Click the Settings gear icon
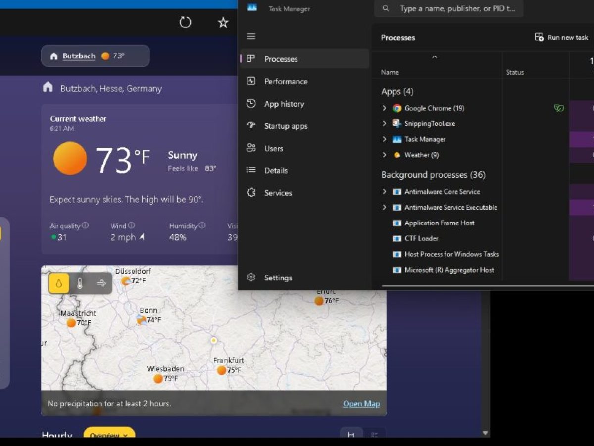594x446 pixels. coord(251,278)
